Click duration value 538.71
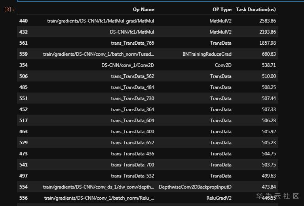The height and width of the screenshot is (206, 304). [269, 65]
